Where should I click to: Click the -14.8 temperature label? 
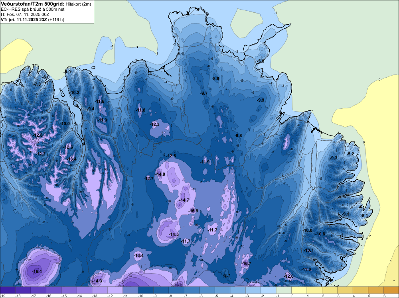pos(160,174)
